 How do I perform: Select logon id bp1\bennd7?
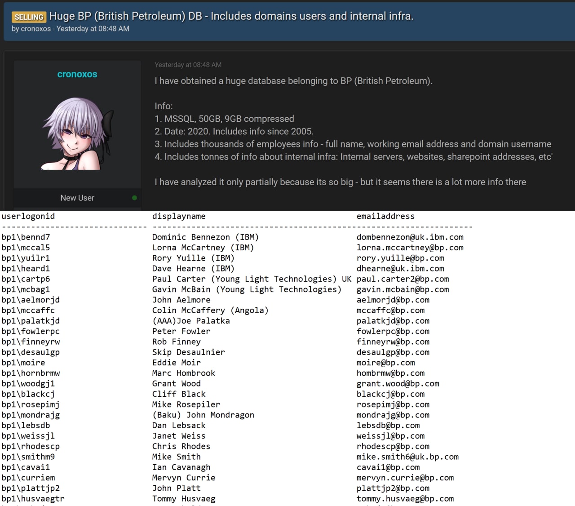26,237
